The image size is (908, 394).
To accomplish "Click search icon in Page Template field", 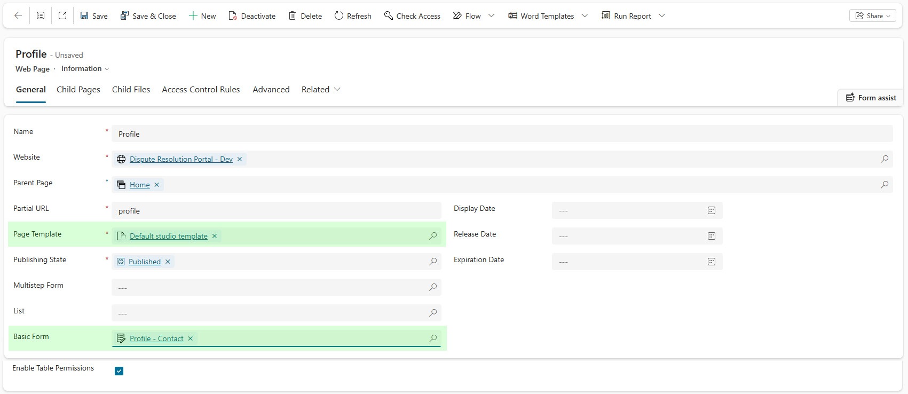I will [x=433, y=236].
